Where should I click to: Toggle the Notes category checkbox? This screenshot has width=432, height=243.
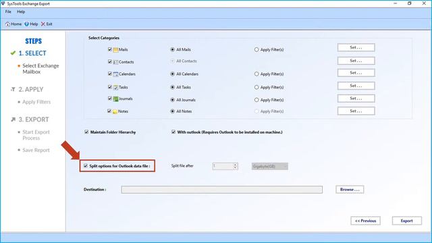(x=109, y=111)
